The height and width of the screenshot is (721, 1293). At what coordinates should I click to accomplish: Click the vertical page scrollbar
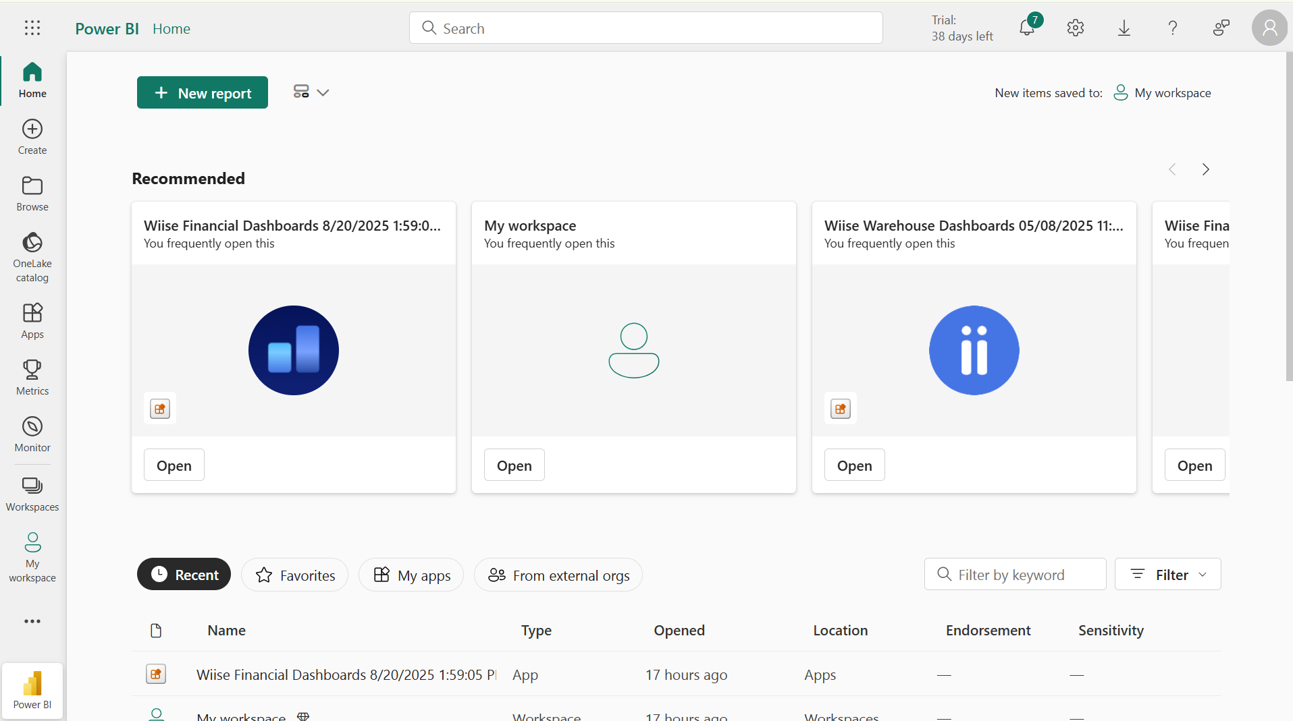[1289, 217]
